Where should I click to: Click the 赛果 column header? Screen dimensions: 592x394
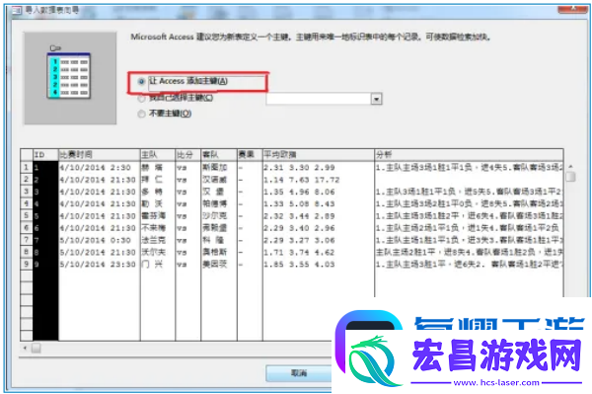pos(250,154)
